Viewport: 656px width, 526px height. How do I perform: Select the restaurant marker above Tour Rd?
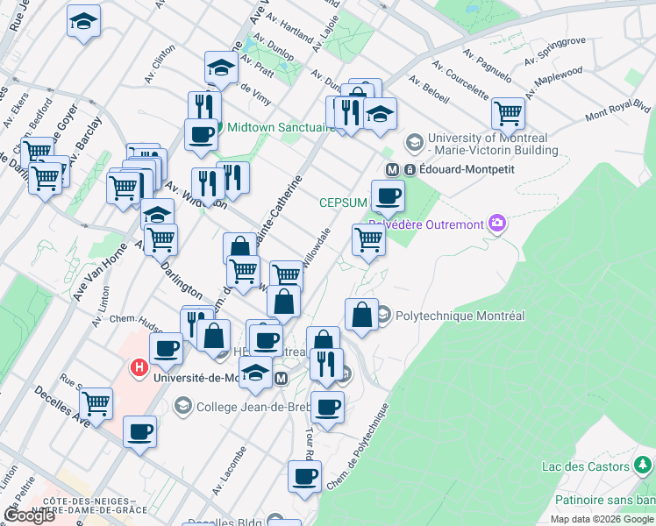tap(327, 365)
